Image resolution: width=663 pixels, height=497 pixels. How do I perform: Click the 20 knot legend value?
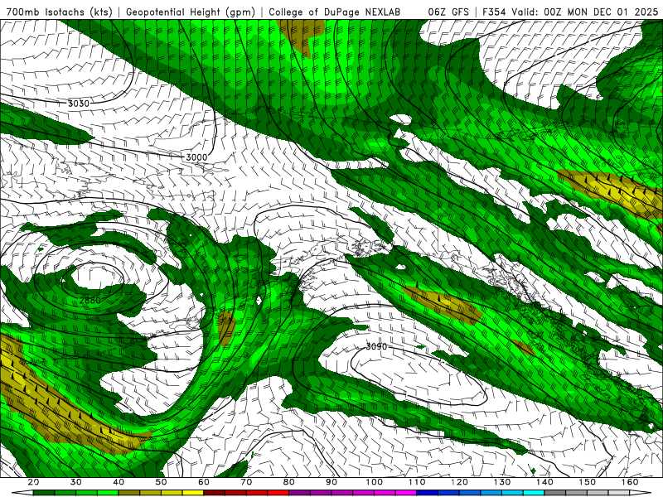pyautogui.click(x=33, y=482)
